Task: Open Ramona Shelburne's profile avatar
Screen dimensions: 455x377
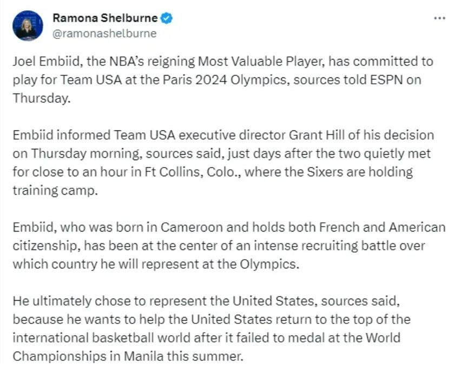Action: tap(28, 25)
